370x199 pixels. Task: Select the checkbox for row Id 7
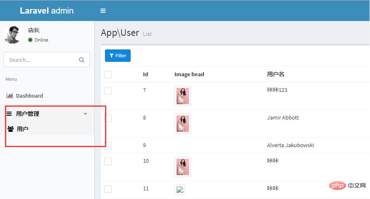pyautogui.click(x=108, y=90)
